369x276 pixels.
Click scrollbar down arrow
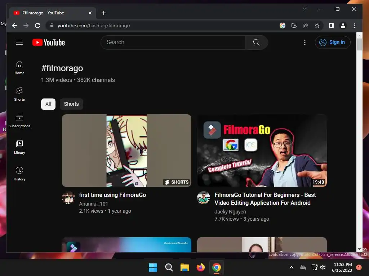pos(359,249)
